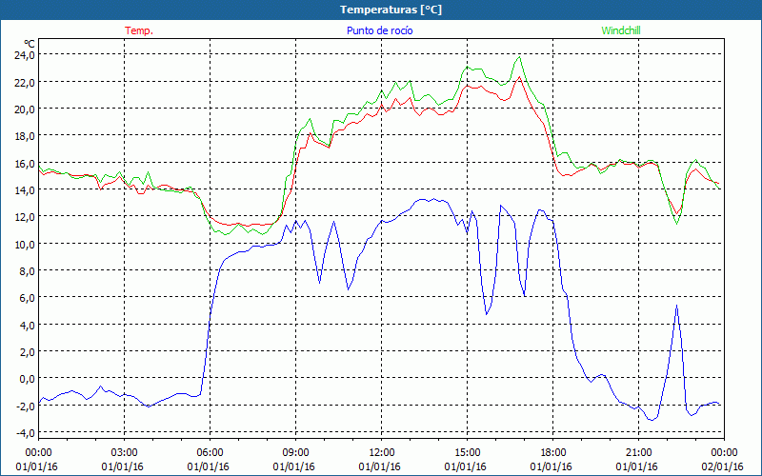Click the '6,0' y-axis value
762x476 pixels.
click(27, 298)
